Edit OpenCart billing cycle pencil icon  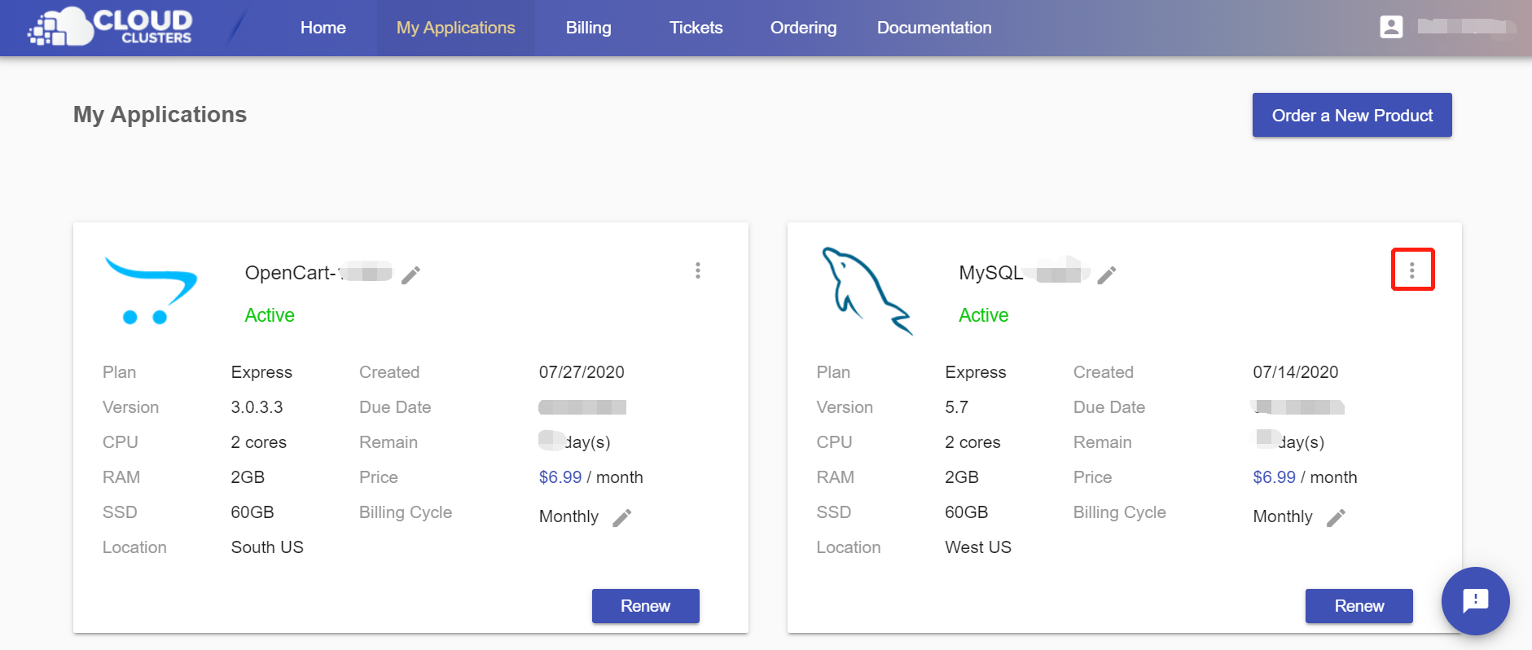coord(622,518)
